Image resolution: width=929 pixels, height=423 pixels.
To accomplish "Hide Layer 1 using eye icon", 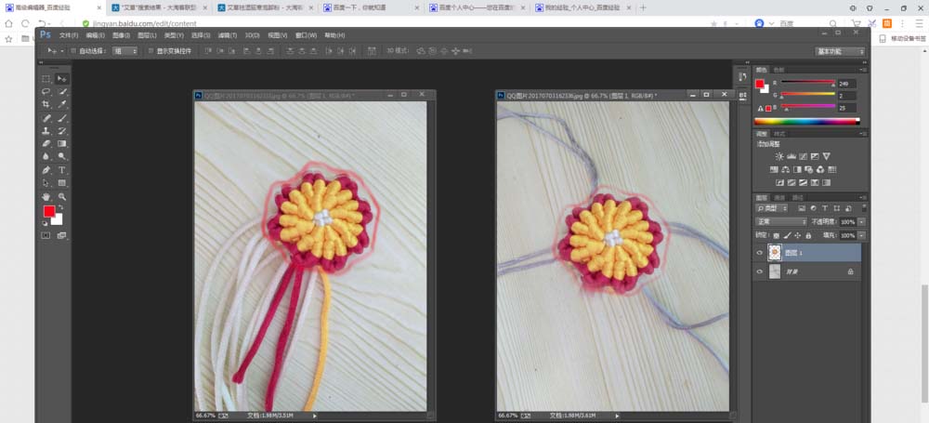I will [760, 253].
